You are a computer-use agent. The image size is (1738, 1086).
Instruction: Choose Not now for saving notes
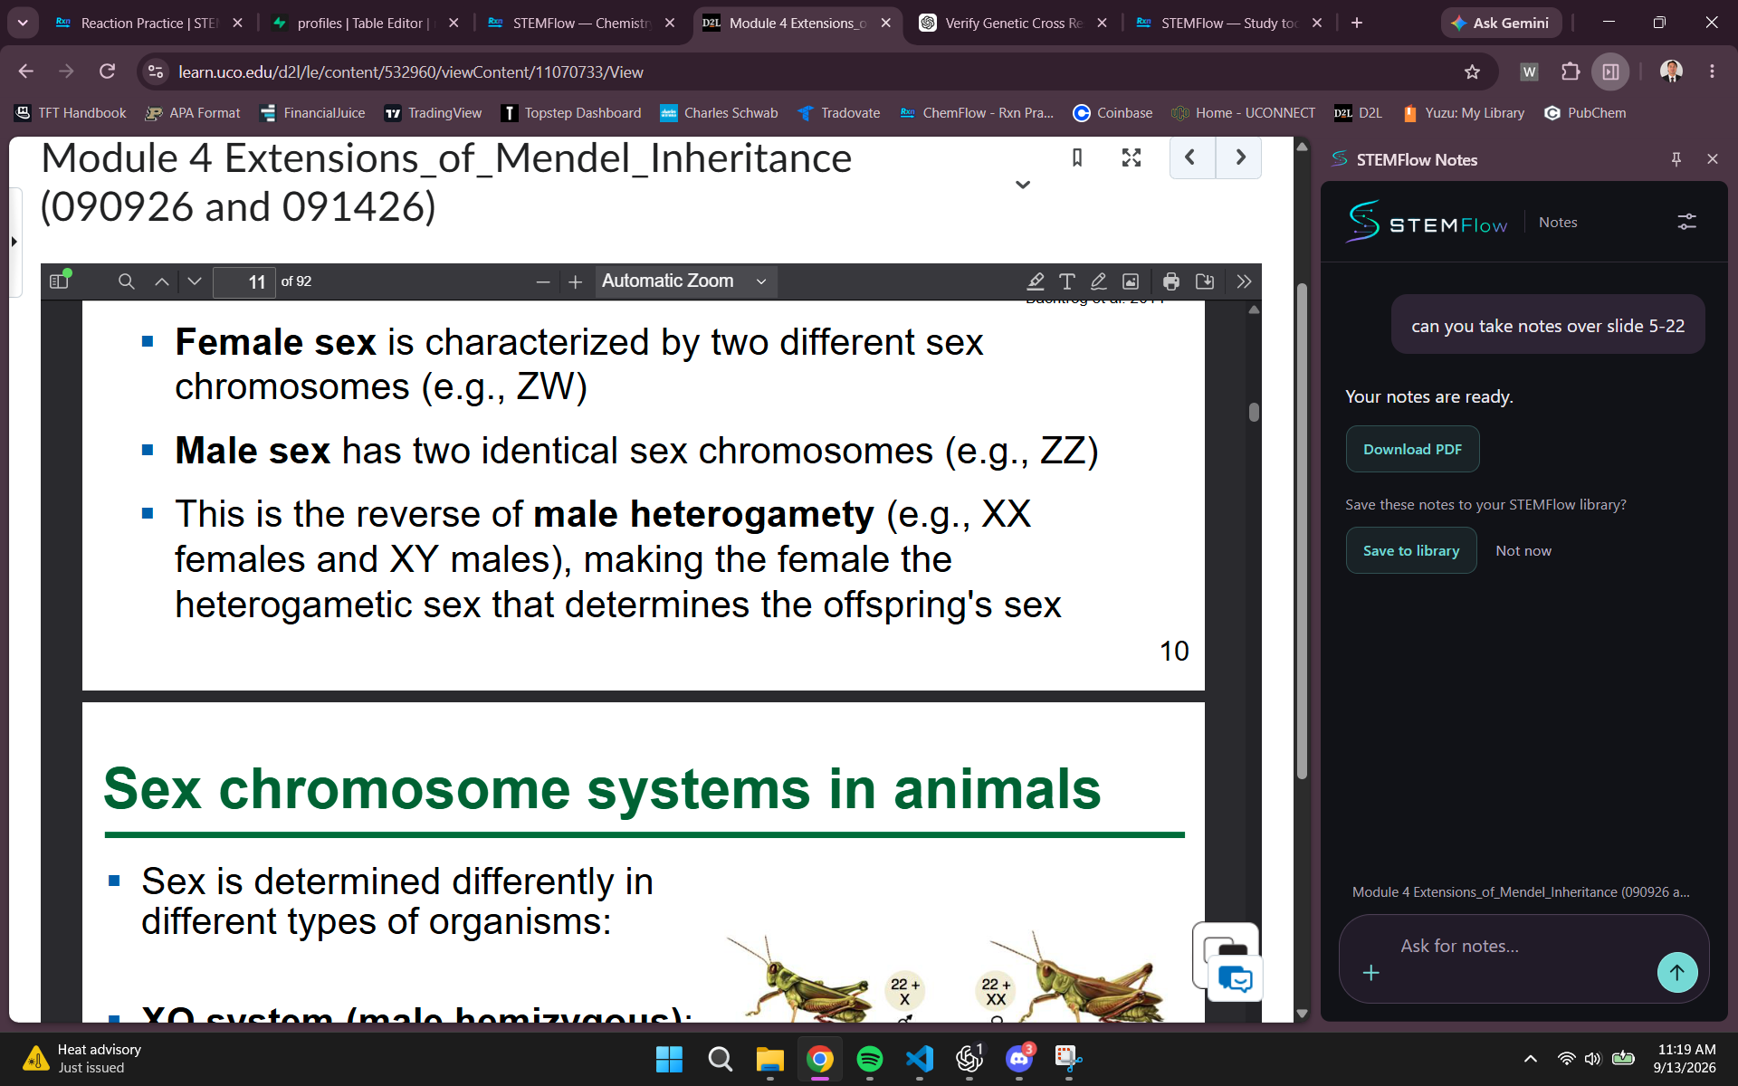(x=1523, y=550)
